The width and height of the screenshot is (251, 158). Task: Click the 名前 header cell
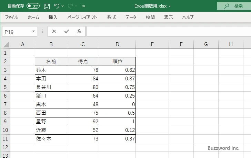pyautogui.click(x=51, y=61)
